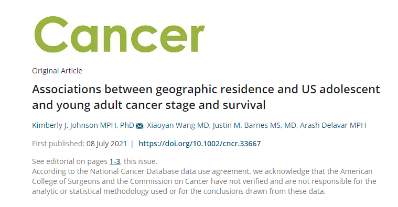The height and width of the screenshot is (207, 398).
Task: Click the email envelope icon after PhD
Action: click(139, 126)
